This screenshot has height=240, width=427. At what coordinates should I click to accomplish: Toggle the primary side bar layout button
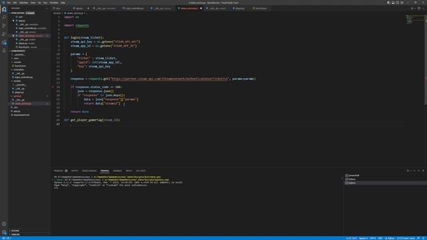click(x=388, y=3)
